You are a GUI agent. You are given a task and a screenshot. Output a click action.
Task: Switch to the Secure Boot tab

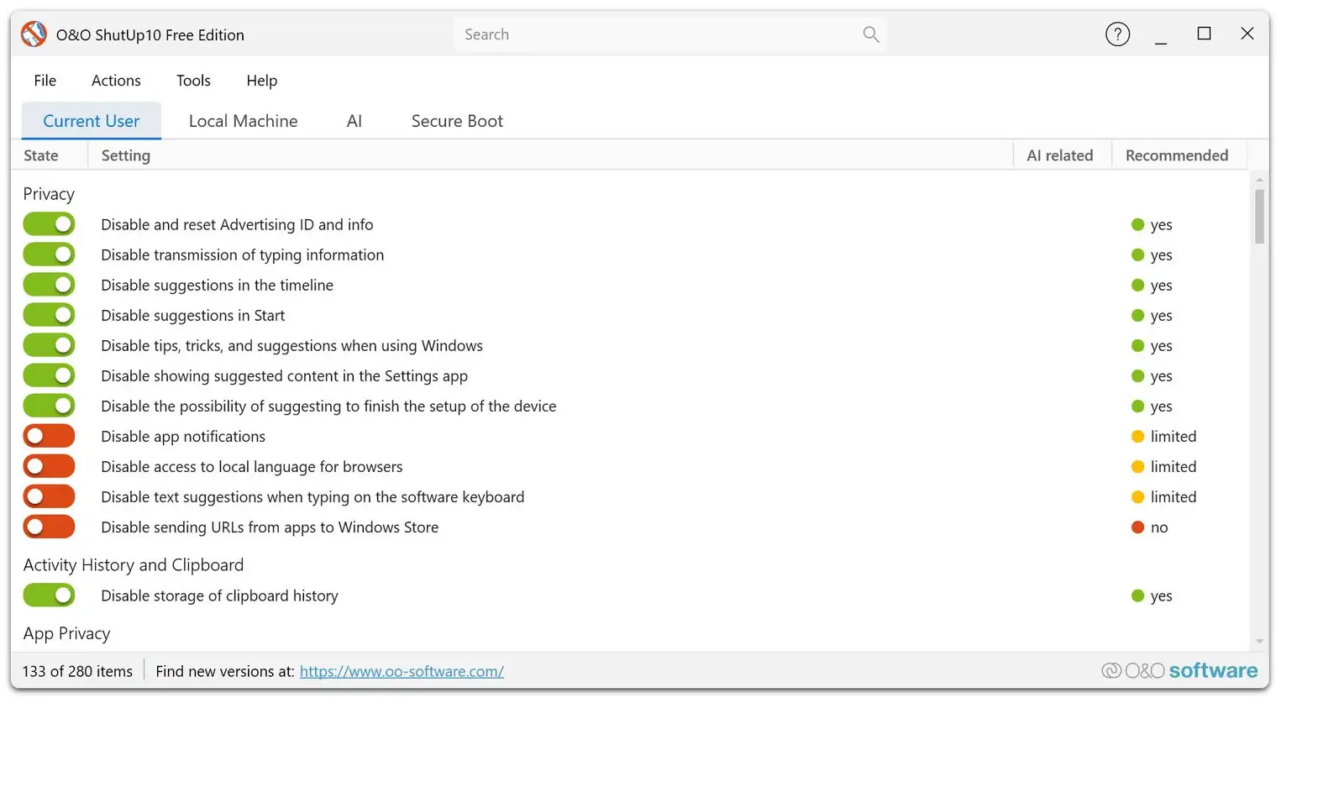[457, 121]
